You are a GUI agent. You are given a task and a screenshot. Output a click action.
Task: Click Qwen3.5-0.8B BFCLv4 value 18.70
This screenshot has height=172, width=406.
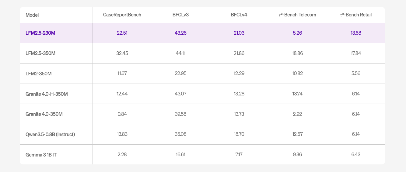239,134
